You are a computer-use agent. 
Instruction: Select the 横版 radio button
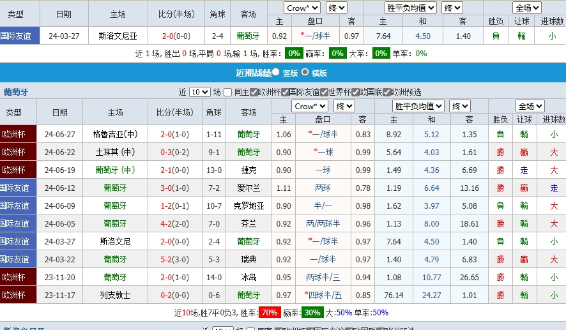coord(305,73)
